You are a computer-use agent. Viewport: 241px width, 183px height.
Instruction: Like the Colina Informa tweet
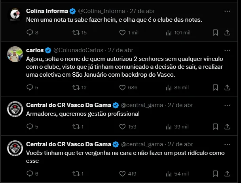122,32
